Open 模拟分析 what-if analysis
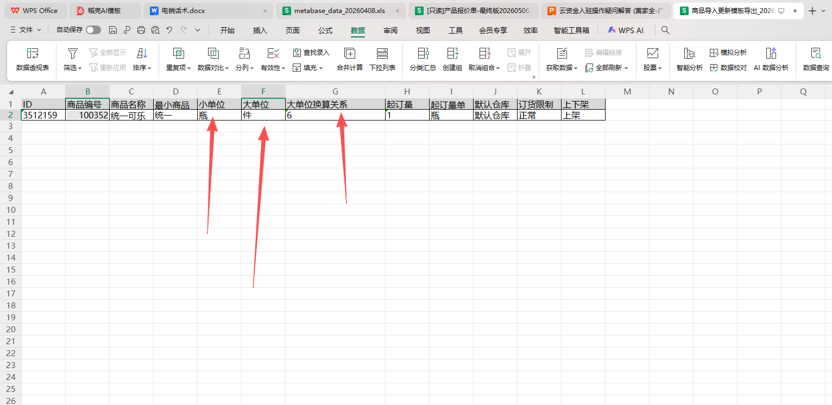The height and width of the screenshot is (405, 832). (728, 53)
